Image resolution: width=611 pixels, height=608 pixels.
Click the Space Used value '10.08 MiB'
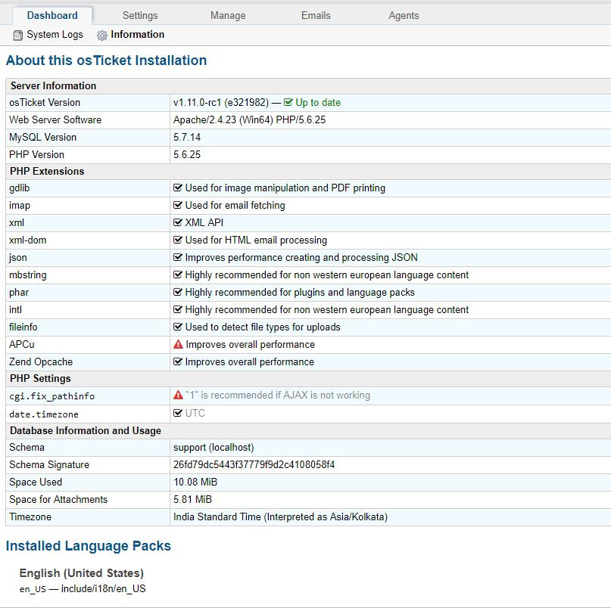pos(195,482)
